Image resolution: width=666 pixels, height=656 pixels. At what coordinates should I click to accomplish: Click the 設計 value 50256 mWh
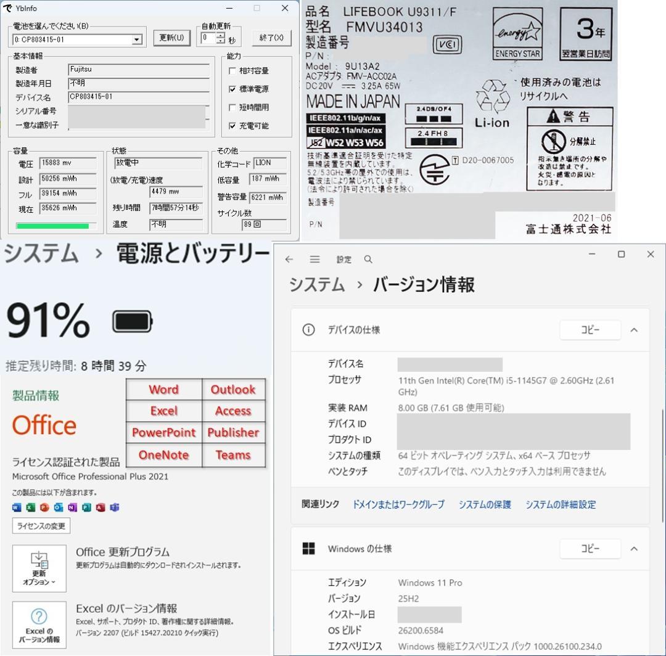(x=68, y=179)
